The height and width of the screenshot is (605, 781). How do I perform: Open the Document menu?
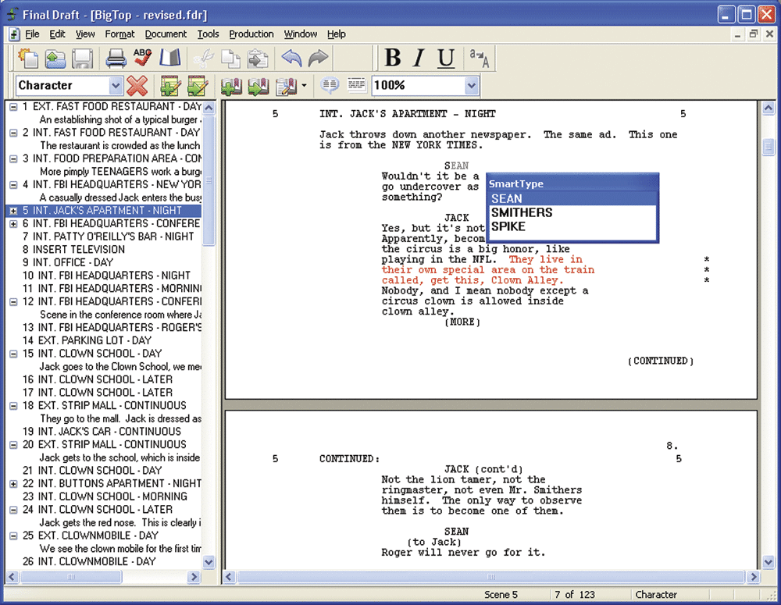click(x=166, y=34)
